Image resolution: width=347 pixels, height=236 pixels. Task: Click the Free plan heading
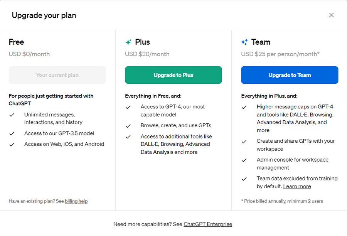[16, 42]
